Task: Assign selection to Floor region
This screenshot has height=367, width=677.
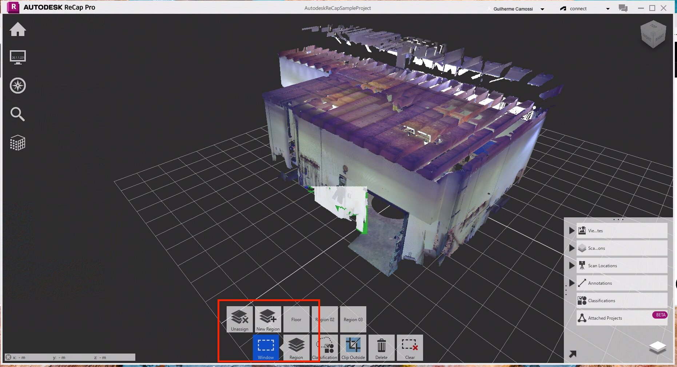Action: point(296,319)
